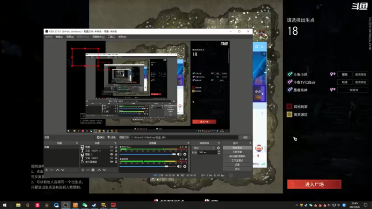Remove the selected source with minus icon
Viewport: 372px width, 209px height.
(88, 170)
